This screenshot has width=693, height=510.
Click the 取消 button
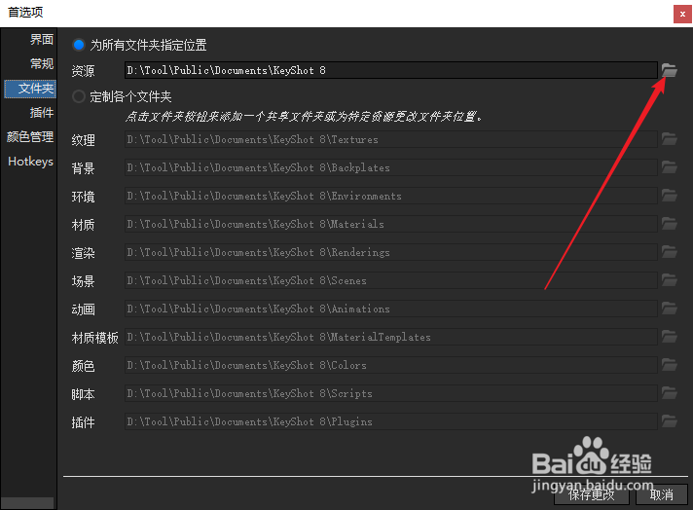(662, 494)
